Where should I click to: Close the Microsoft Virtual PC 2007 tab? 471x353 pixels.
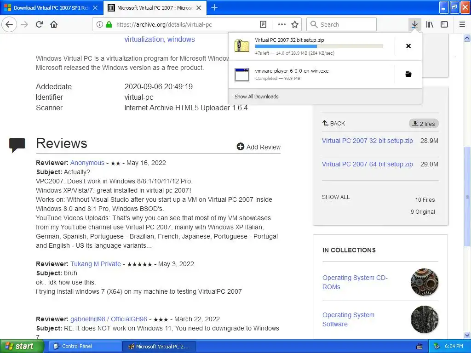(199, 8)
